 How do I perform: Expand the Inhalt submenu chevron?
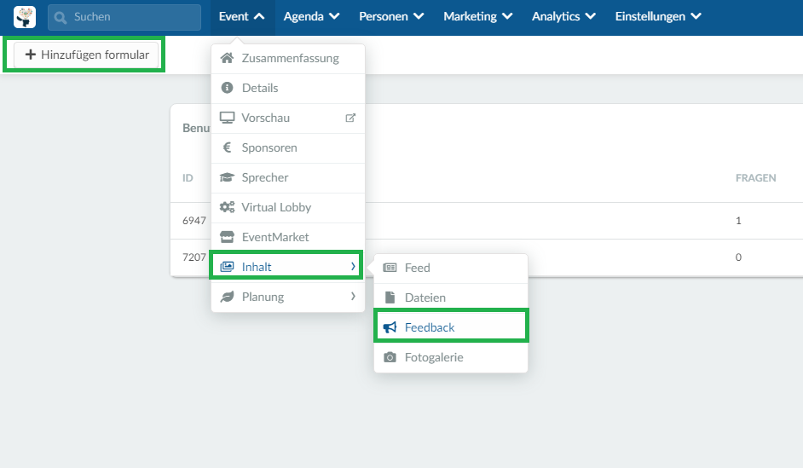pyautogui.click(x=353, y=266)
